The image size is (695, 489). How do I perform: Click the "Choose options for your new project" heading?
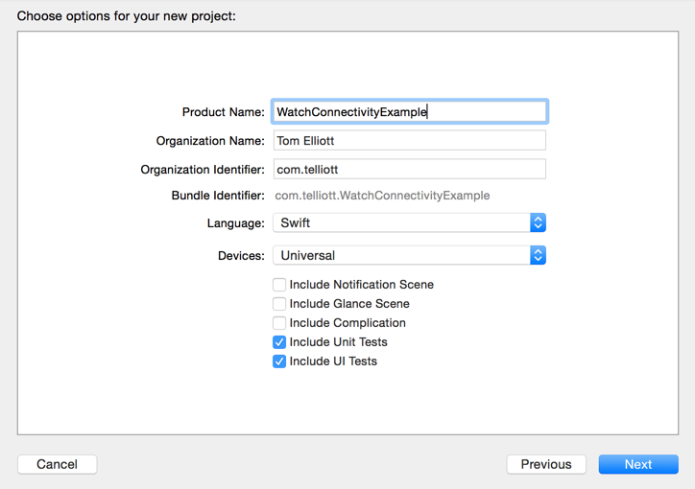126,15
